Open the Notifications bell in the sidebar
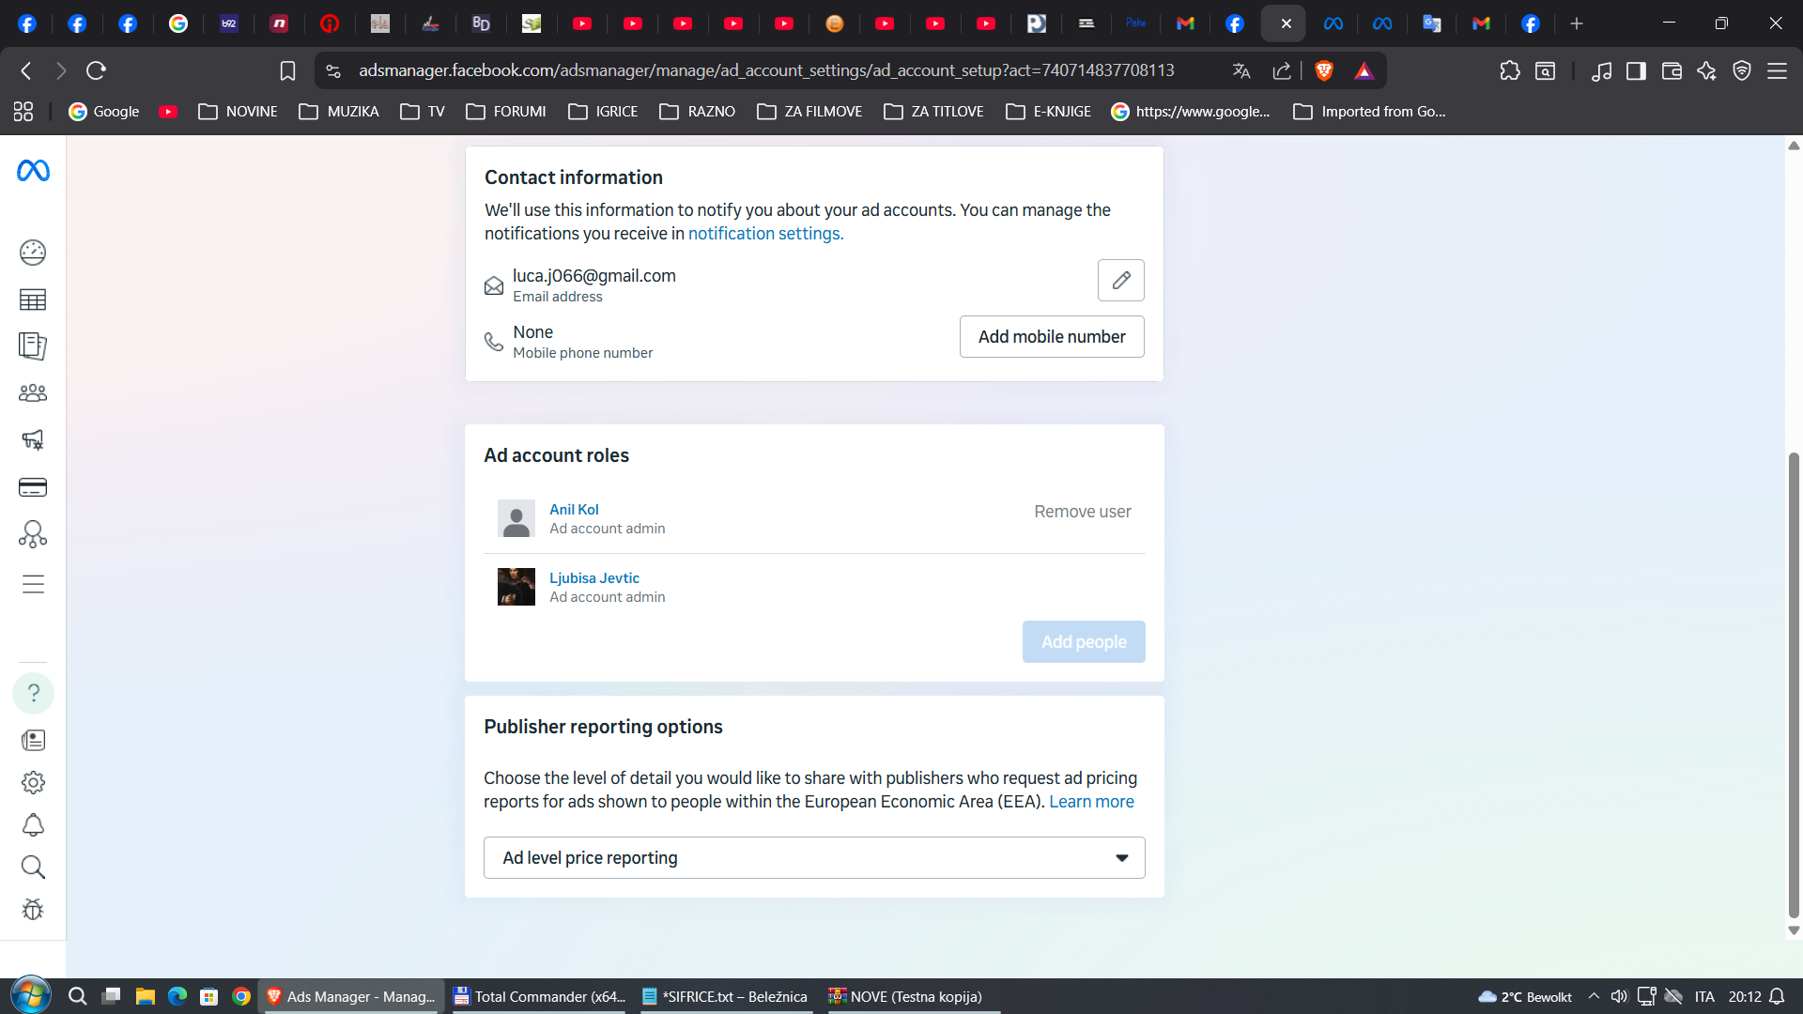 pos(33,825)
